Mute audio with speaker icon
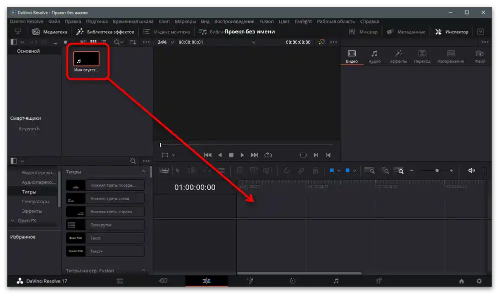499x294 pixels. coord(472,171)
